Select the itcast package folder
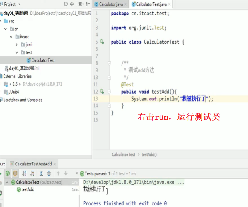The height and width of the screenshot is (207, 248). point(22,37)
